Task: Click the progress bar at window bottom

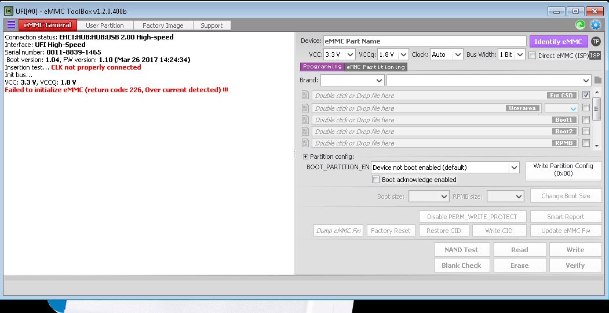Action: click(x=305, y=278)
